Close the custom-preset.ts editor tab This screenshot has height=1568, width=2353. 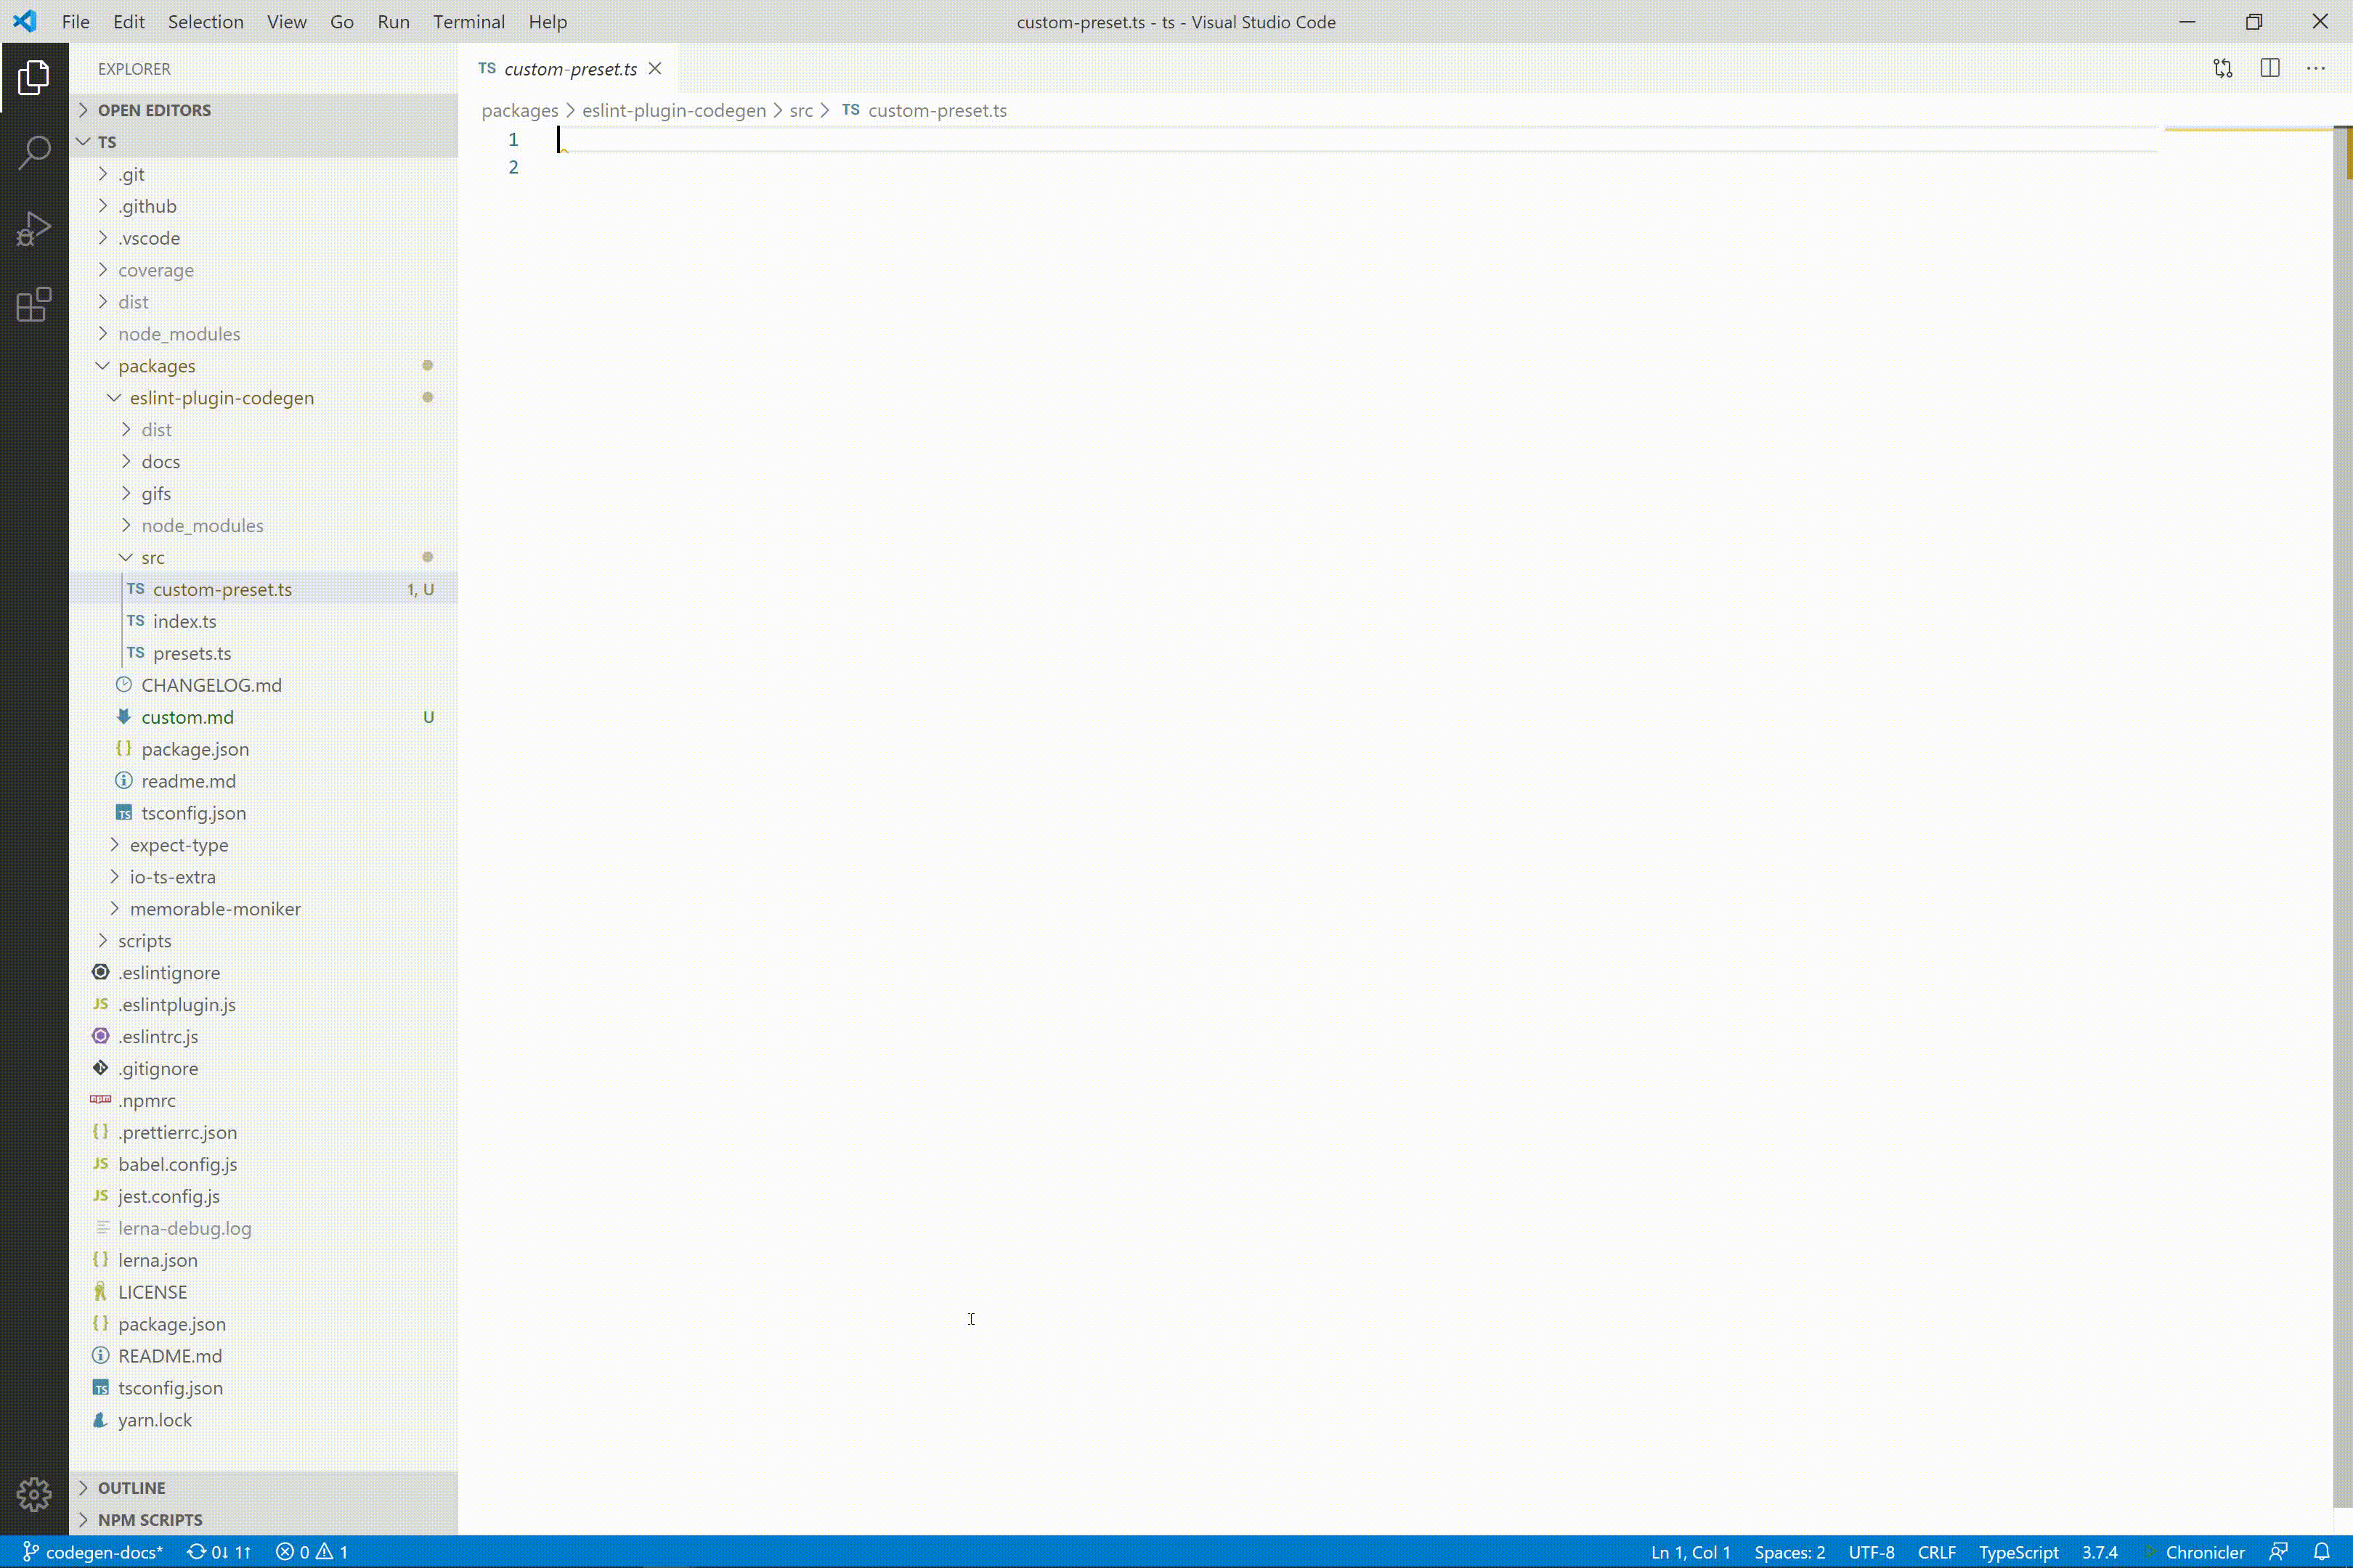pyautogui.click(x=655, y=69)
